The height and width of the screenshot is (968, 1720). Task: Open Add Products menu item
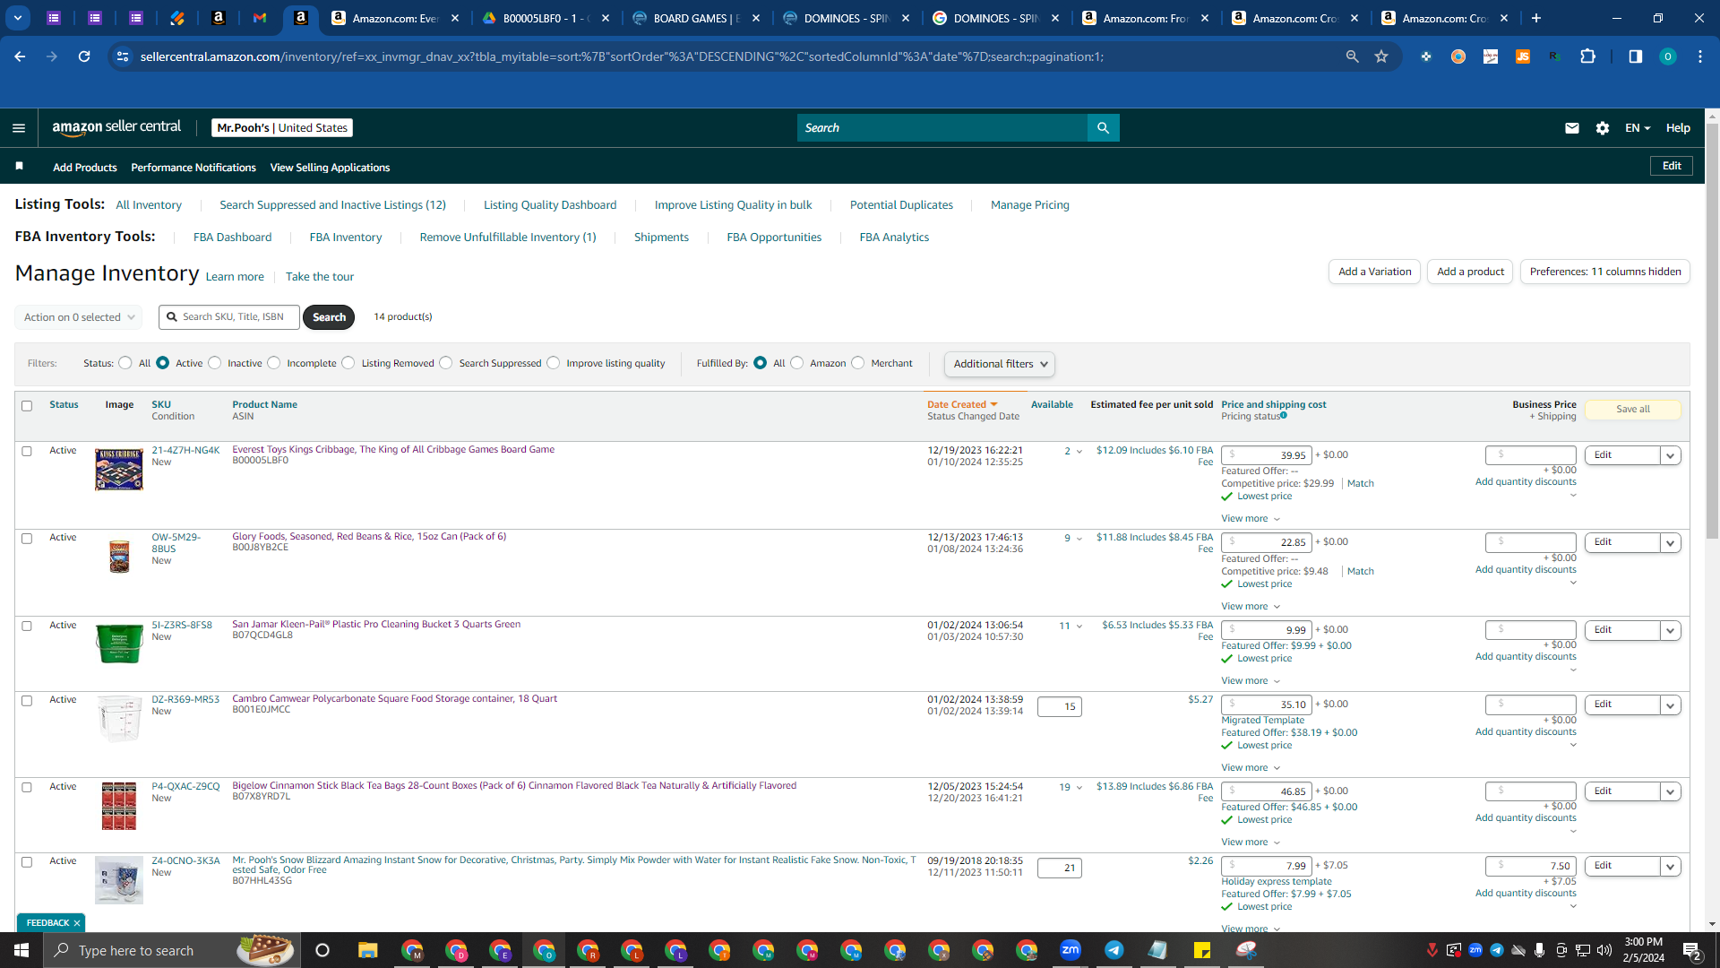click(85, 168)
